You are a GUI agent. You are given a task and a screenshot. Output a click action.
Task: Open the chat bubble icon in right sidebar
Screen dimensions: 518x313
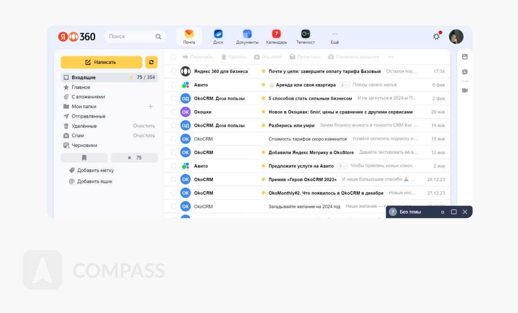[465, 72]
